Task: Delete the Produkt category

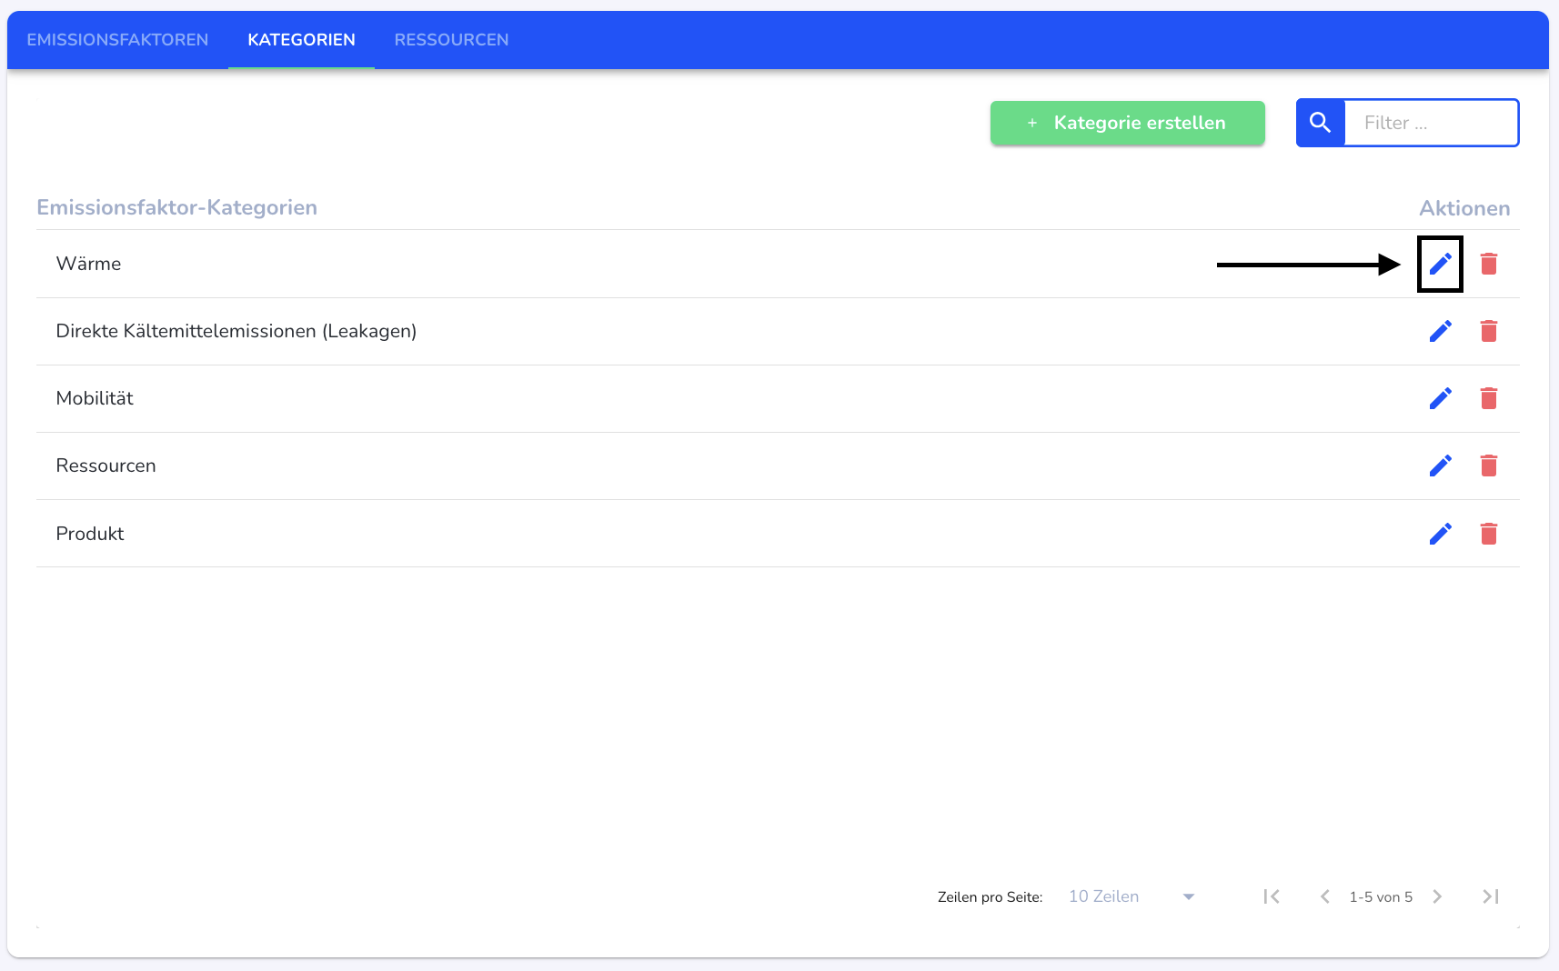Action: pos(1488,534)
